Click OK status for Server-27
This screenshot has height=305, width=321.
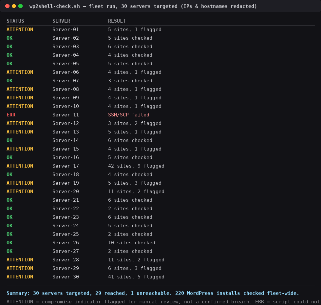[x=9, y=251]
